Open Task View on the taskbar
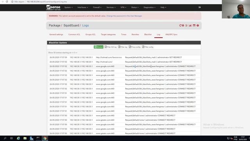 pos(11,138)
